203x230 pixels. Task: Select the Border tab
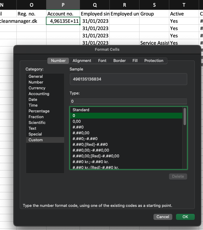[x=119, y=60]
